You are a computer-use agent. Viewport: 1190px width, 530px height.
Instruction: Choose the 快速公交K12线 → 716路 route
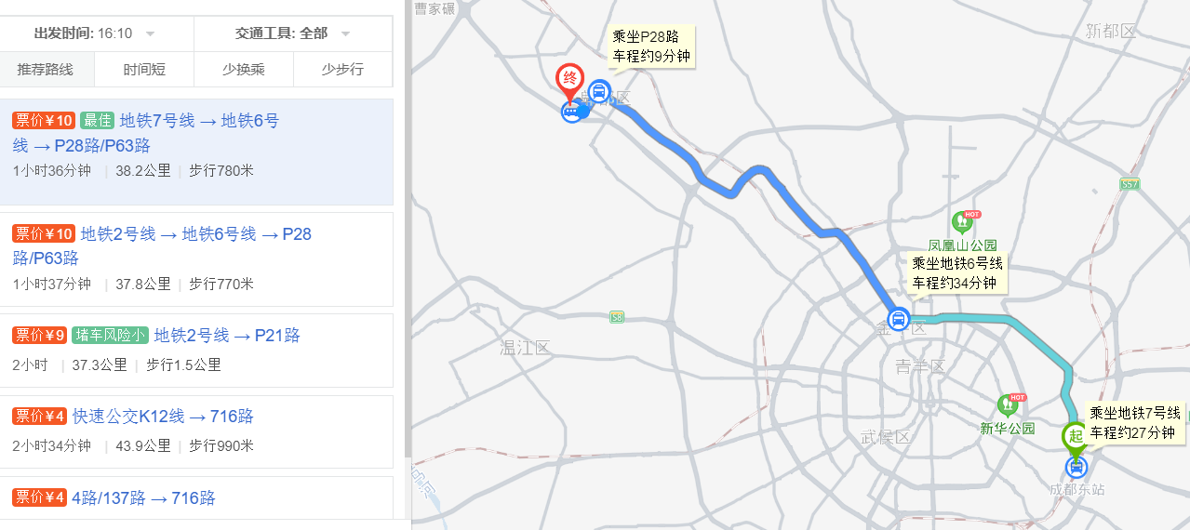[x=196, y=431]
